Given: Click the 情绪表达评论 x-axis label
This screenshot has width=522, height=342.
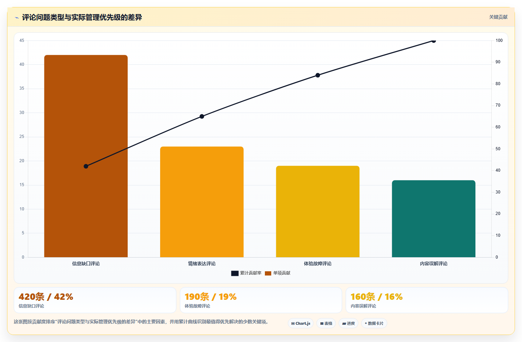Looking at the screenshot, I should point(202,264).
